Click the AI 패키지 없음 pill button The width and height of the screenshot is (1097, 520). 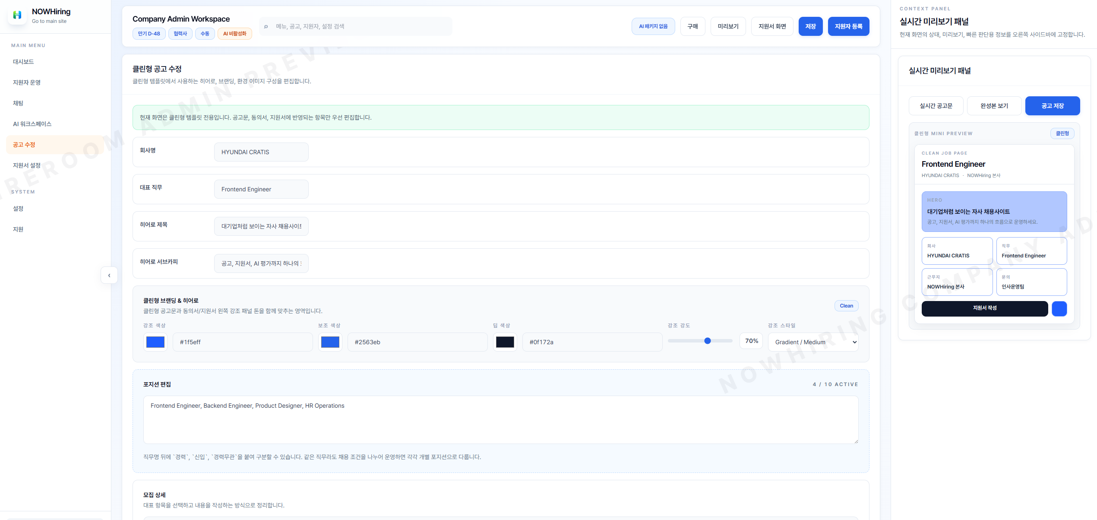[653, 26]
